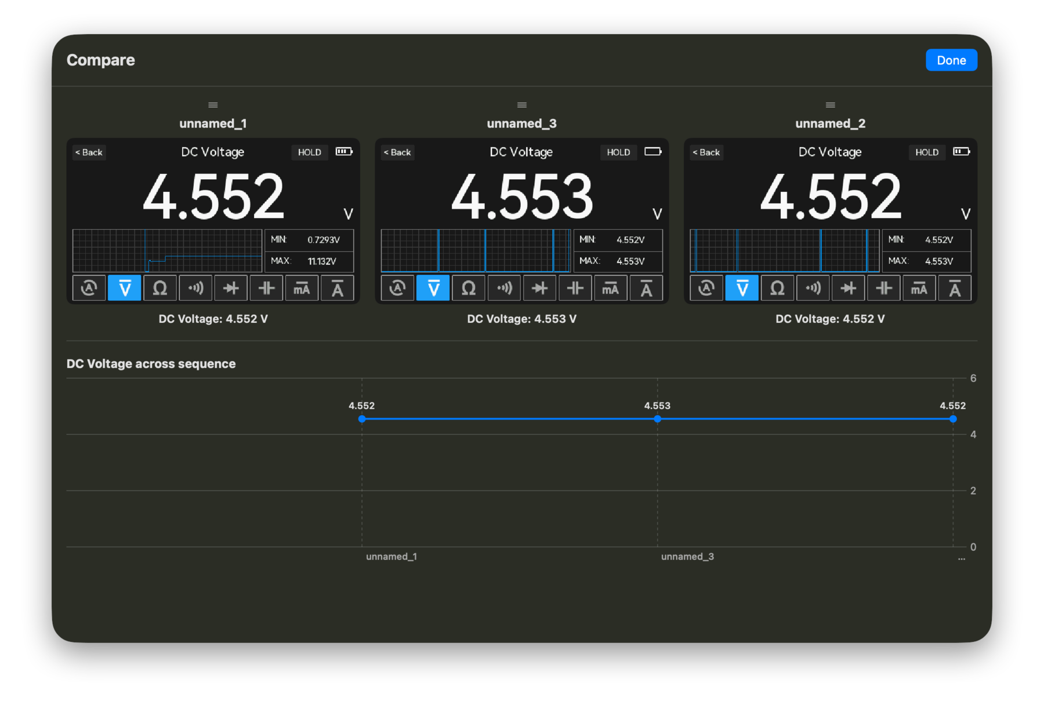Click the Compare title

[x=100, y=60]
